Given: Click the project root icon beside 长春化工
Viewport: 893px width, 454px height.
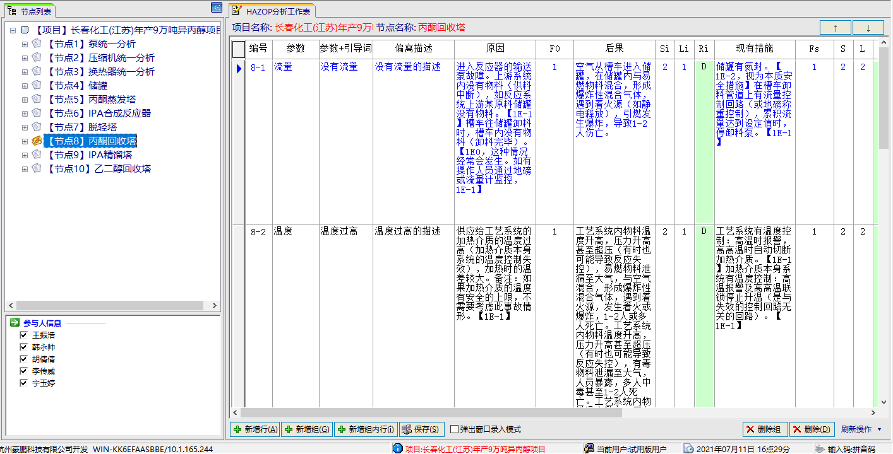Looking at the screenshot, I should (25, 30).
